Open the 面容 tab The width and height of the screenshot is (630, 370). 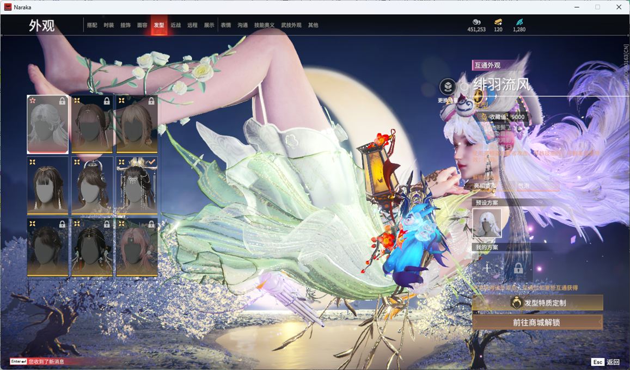tap(142, 25)
